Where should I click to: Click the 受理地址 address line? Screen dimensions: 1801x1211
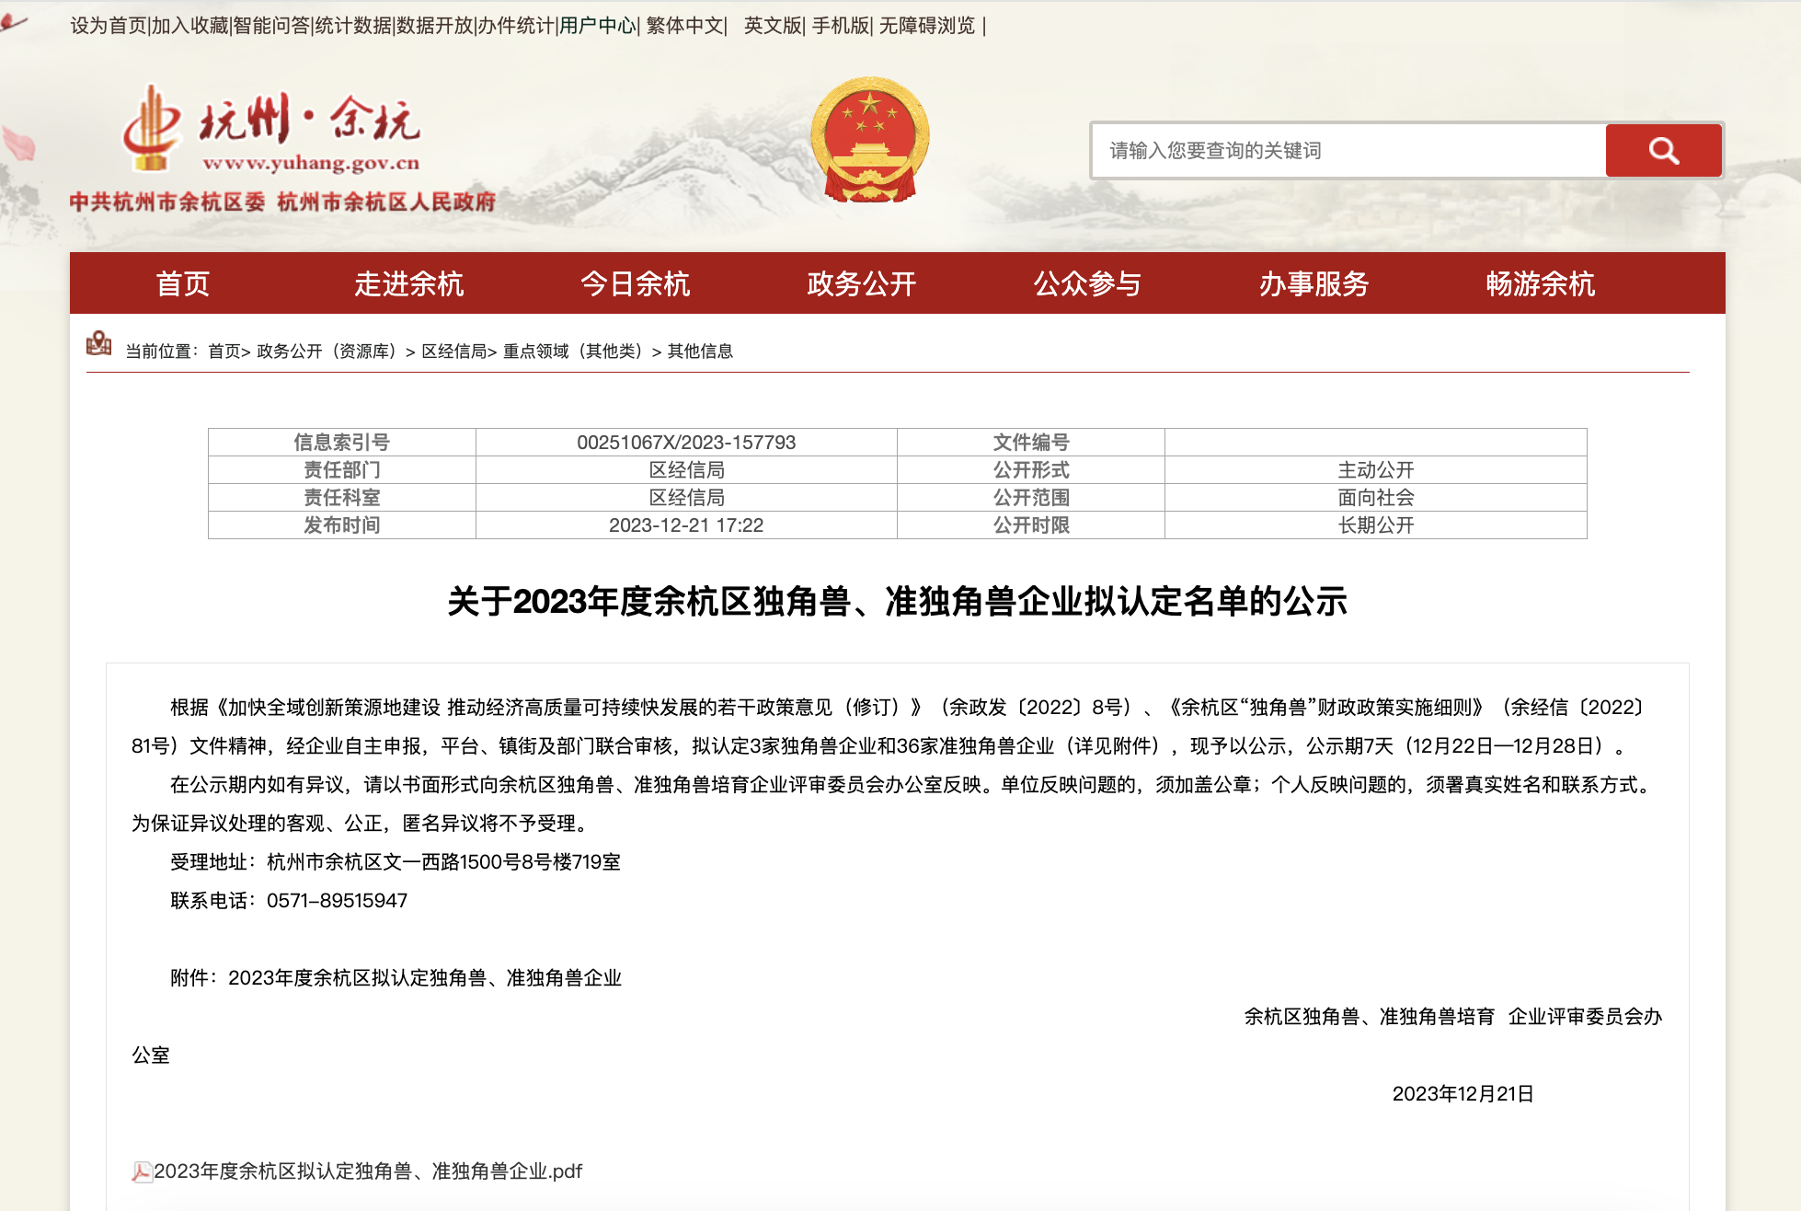396,862
